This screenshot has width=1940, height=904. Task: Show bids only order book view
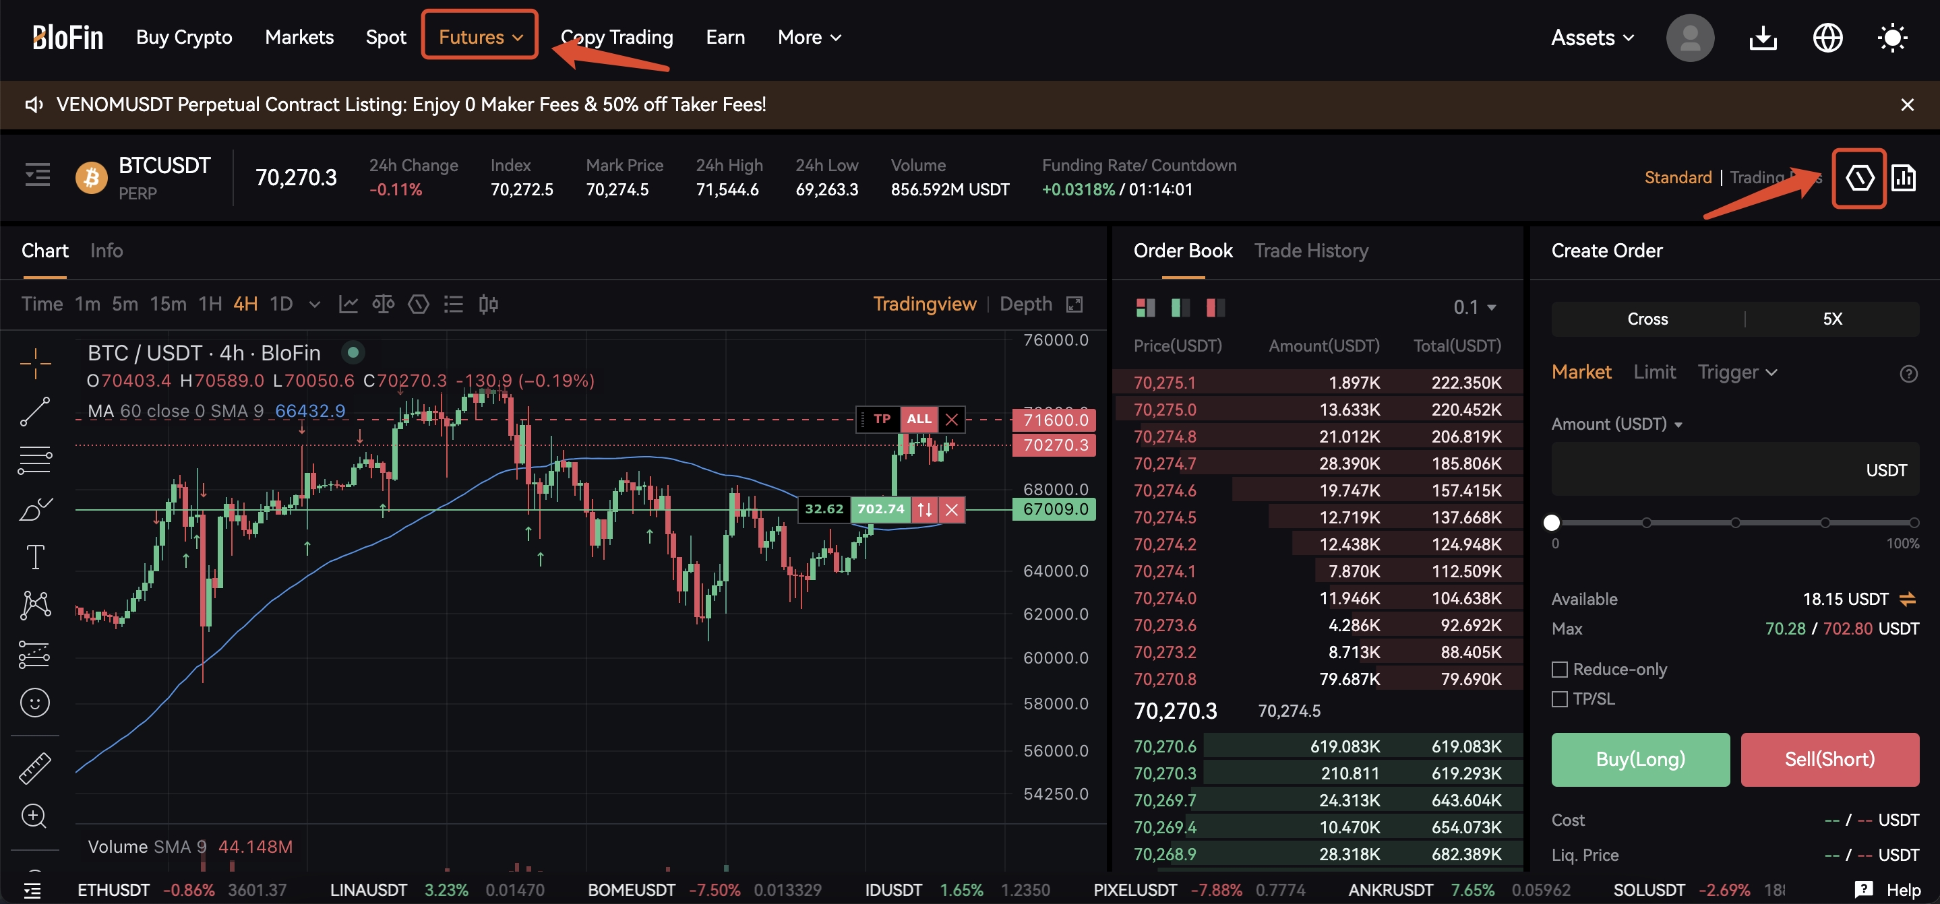pos(1181,307)
